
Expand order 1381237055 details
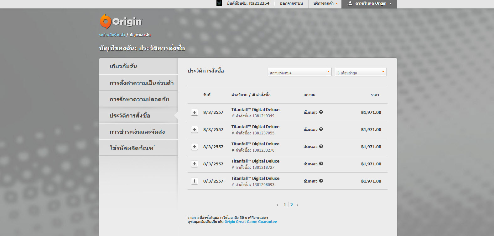[195, 129]
